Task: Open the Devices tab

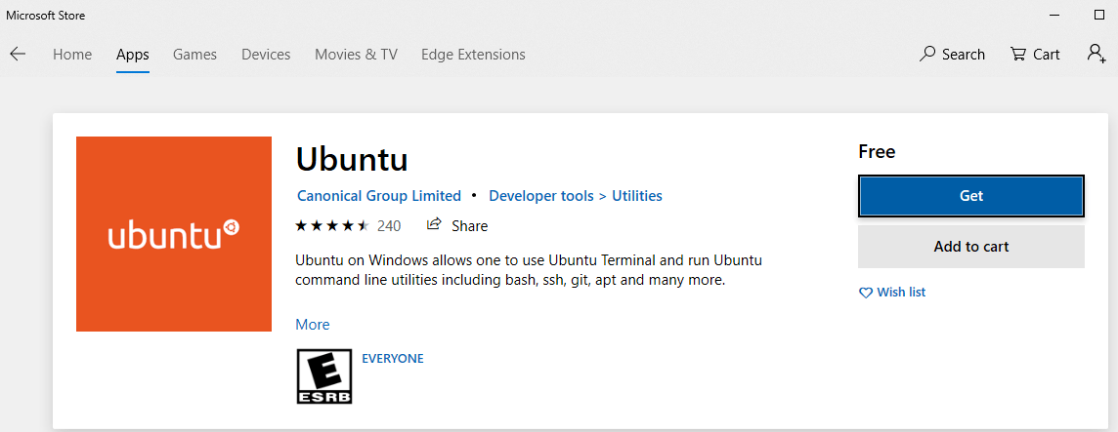Action: click(x=266, y=54)
